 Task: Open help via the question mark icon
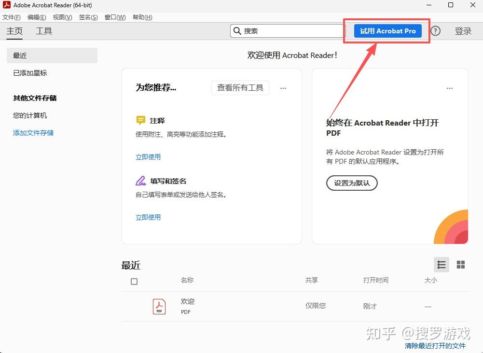pyautogui.click(x=435, y=30)
